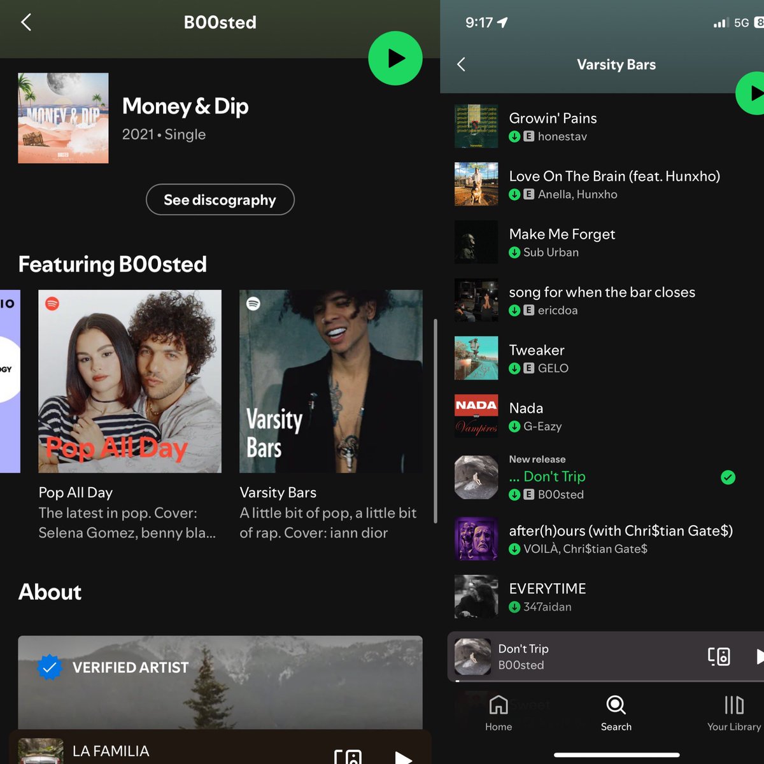The height and width of the screenshot is (764, 764).
Task: Switch to the Home tab
Action: click(x=499, y=713)
